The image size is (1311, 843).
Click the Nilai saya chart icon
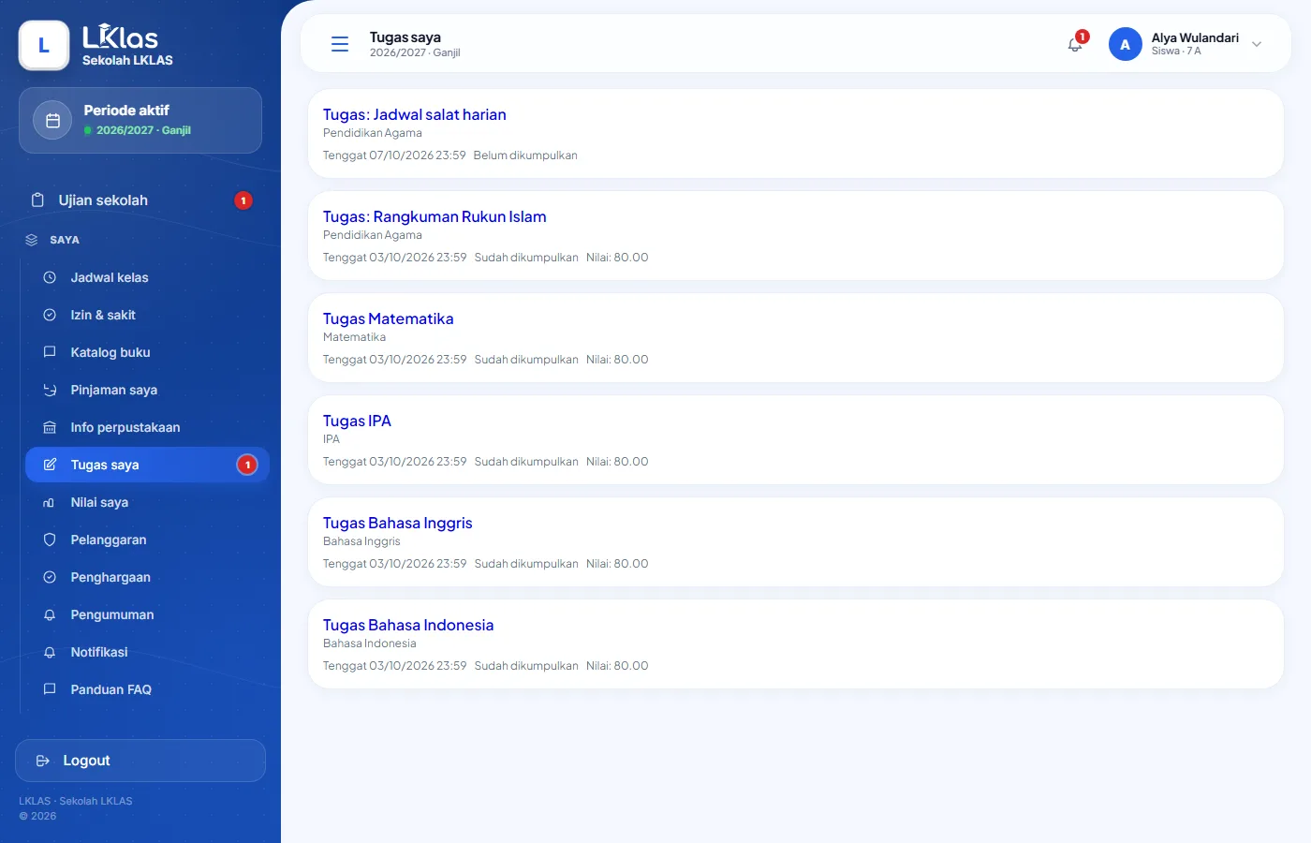[50, 502]
